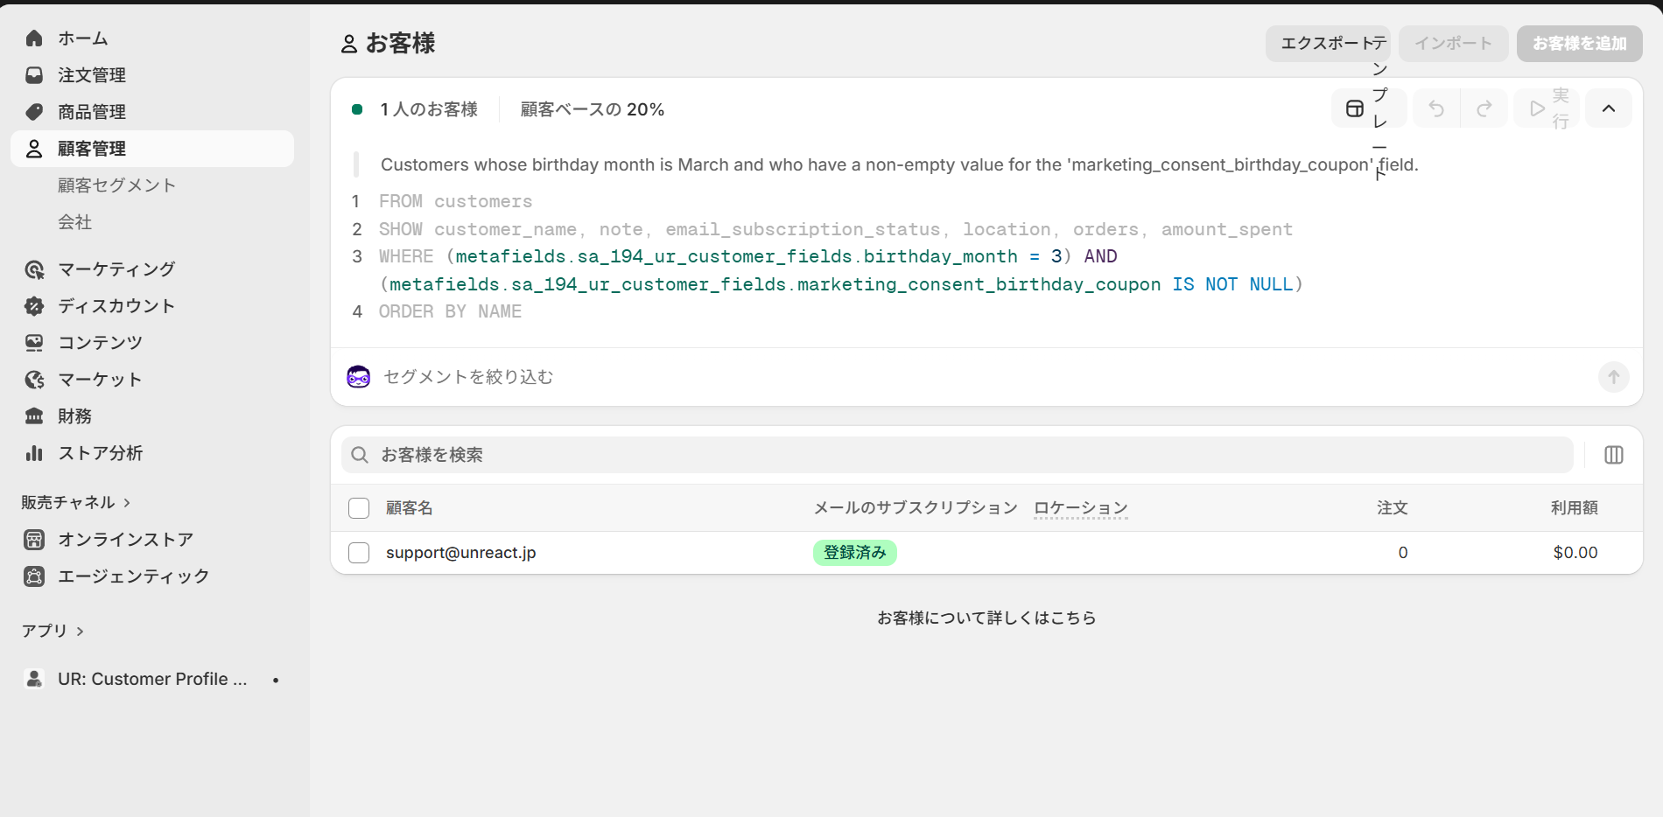Click the content image icon
This screenshot has width=1663, height=817.
tap(34, 343)
